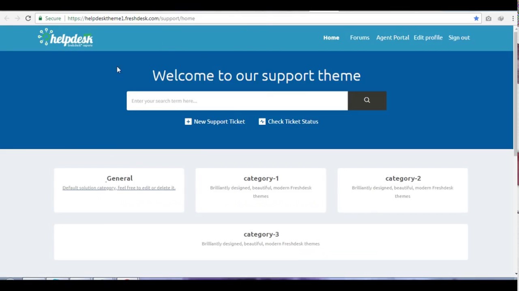Open Edit profile in header

(428, 38)
